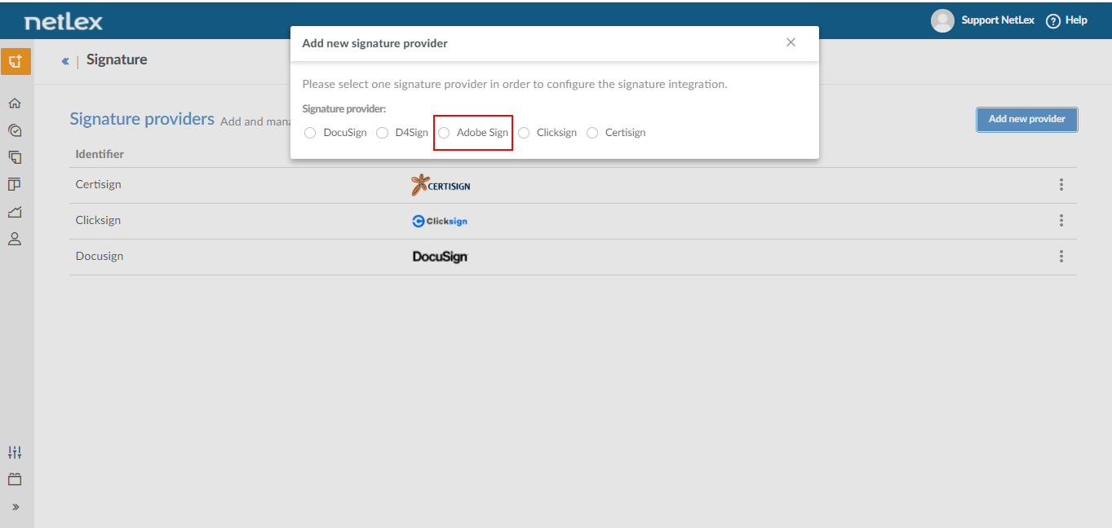Open the person contacts icon in sidebar

(15, 240)
